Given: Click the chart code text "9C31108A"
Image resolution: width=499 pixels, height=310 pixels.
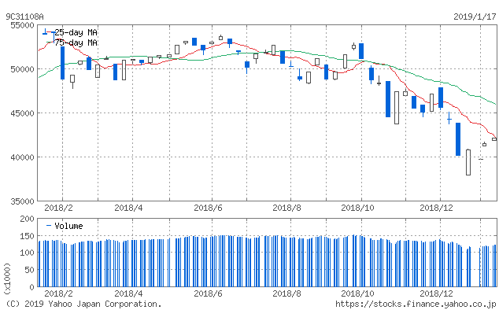Looking at the screenshot, I should point(24,17).
